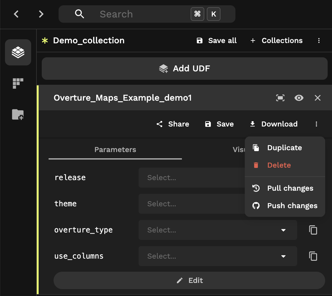
Task: Click the Edit button with pencil
Action: click(189, 280)
